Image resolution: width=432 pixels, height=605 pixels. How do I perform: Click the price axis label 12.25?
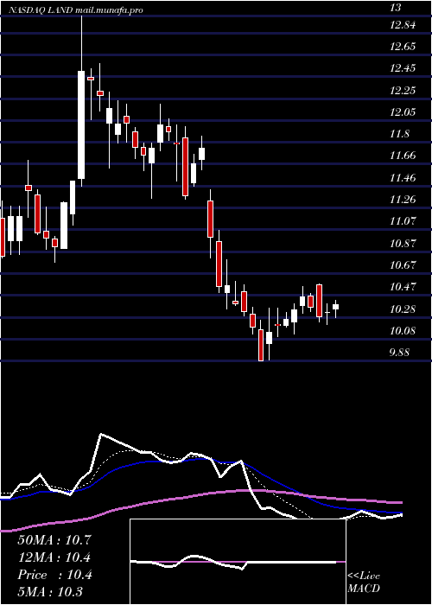403,91
